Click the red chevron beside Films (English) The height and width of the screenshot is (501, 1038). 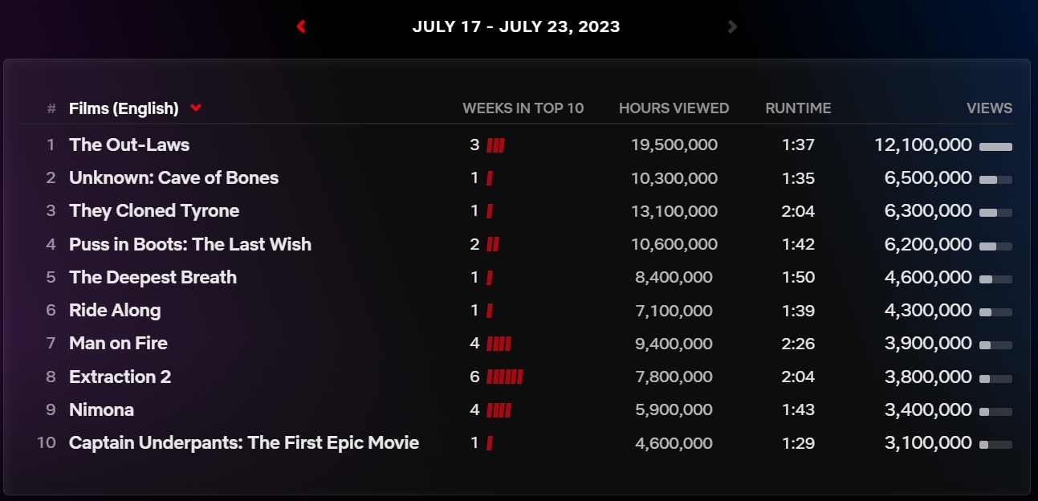196,108
